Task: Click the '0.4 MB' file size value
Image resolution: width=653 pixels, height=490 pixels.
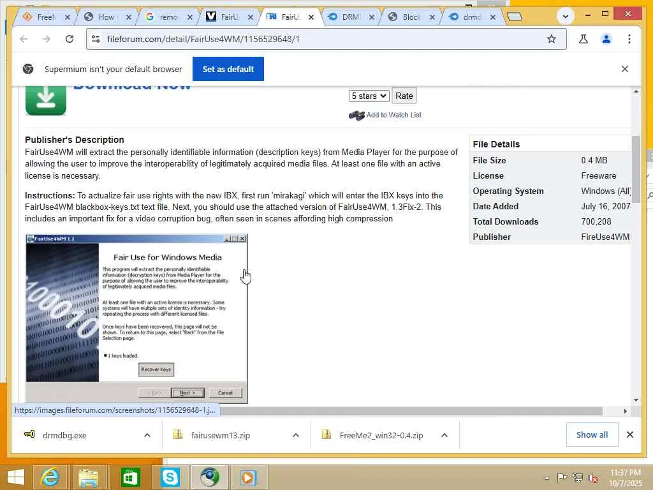Action: coord(594,160)
